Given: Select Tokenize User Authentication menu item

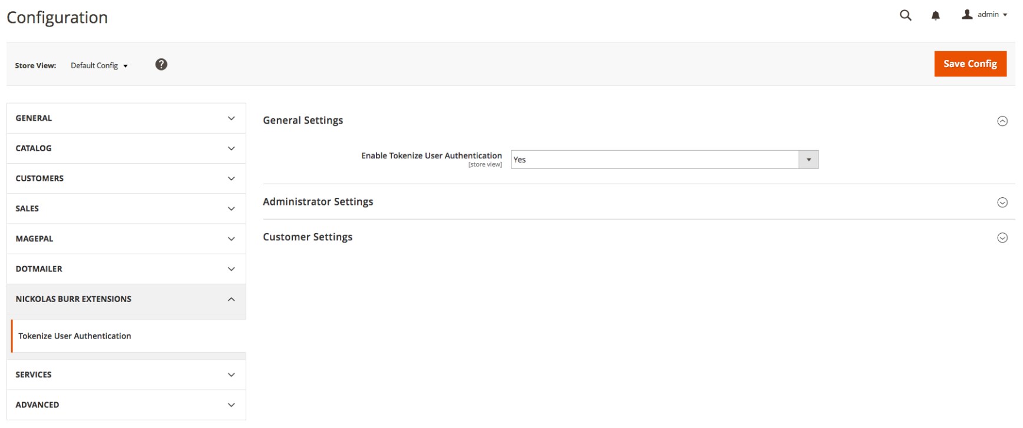Looking at the screenshot, I should pyautogui.click(x=75, y=336).
